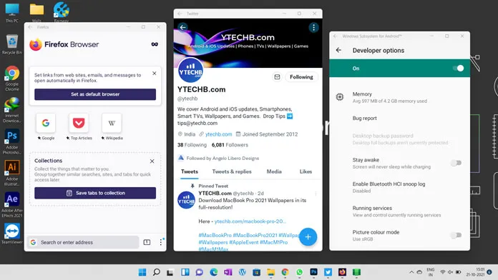View the 6,081 Followers list
Screen dimensions: 498x280
click(x=230, y=145)
